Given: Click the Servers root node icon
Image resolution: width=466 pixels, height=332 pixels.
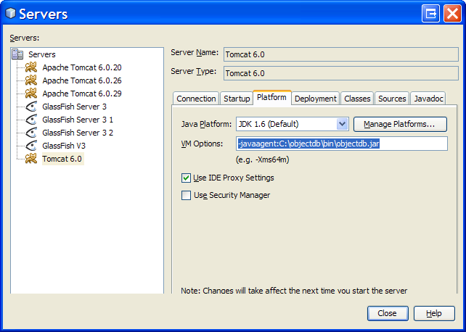Looking at the screenshot, I should (x=17, y=54).
